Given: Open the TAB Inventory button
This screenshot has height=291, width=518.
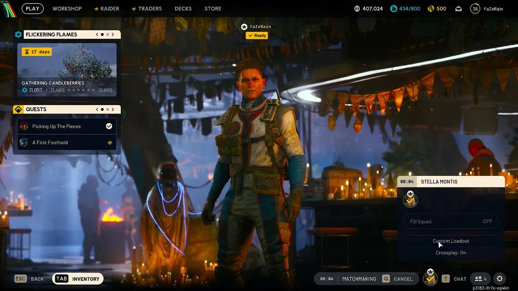Looking at the screenshot, I should pos(78,279).
